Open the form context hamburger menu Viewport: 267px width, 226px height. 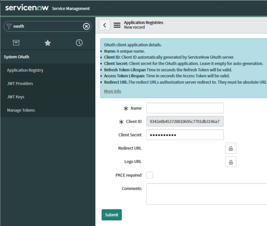pos(117,25)
